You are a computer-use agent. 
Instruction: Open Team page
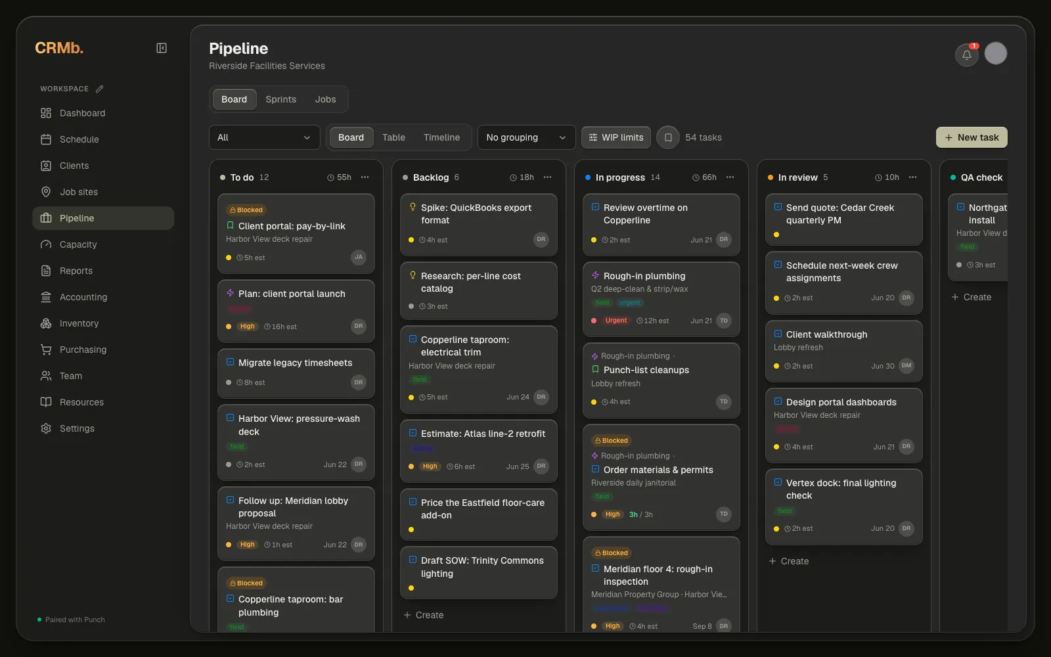[x=103, y=376]
